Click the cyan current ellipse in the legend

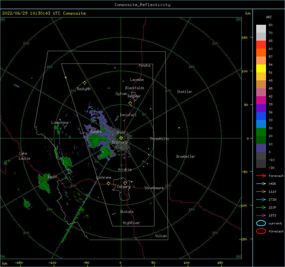[x=261, y=223]
